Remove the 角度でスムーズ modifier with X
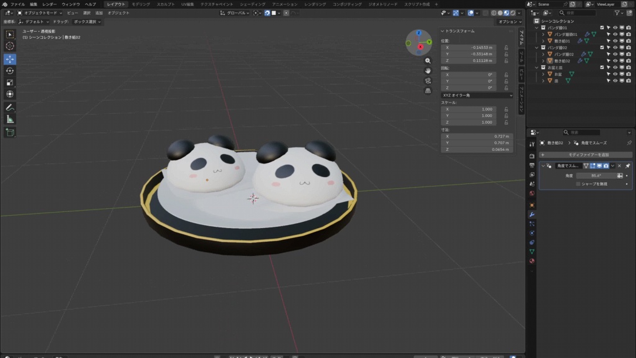Screen dimensions: 636x358 (619, 166)
